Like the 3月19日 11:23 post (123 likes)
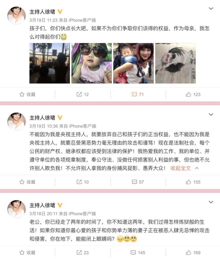The image size is (220, 259). click(x=193, y=95)
